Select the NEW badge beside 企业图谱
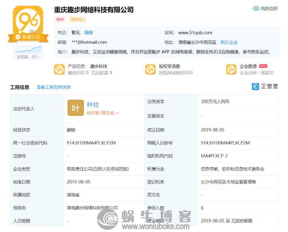The height and width of the screenshot is (232, 288). click(x=263, y=66)
